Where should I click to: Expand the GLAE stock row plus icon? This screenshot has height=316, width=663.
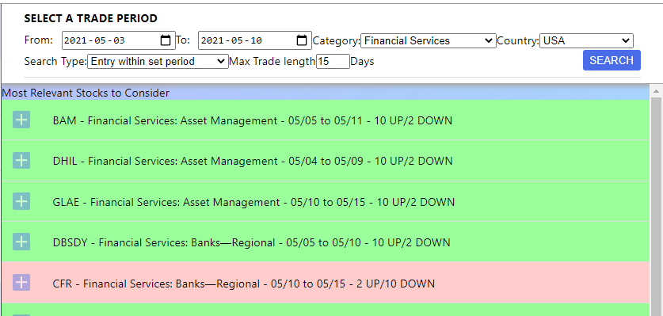click(21, 201)
